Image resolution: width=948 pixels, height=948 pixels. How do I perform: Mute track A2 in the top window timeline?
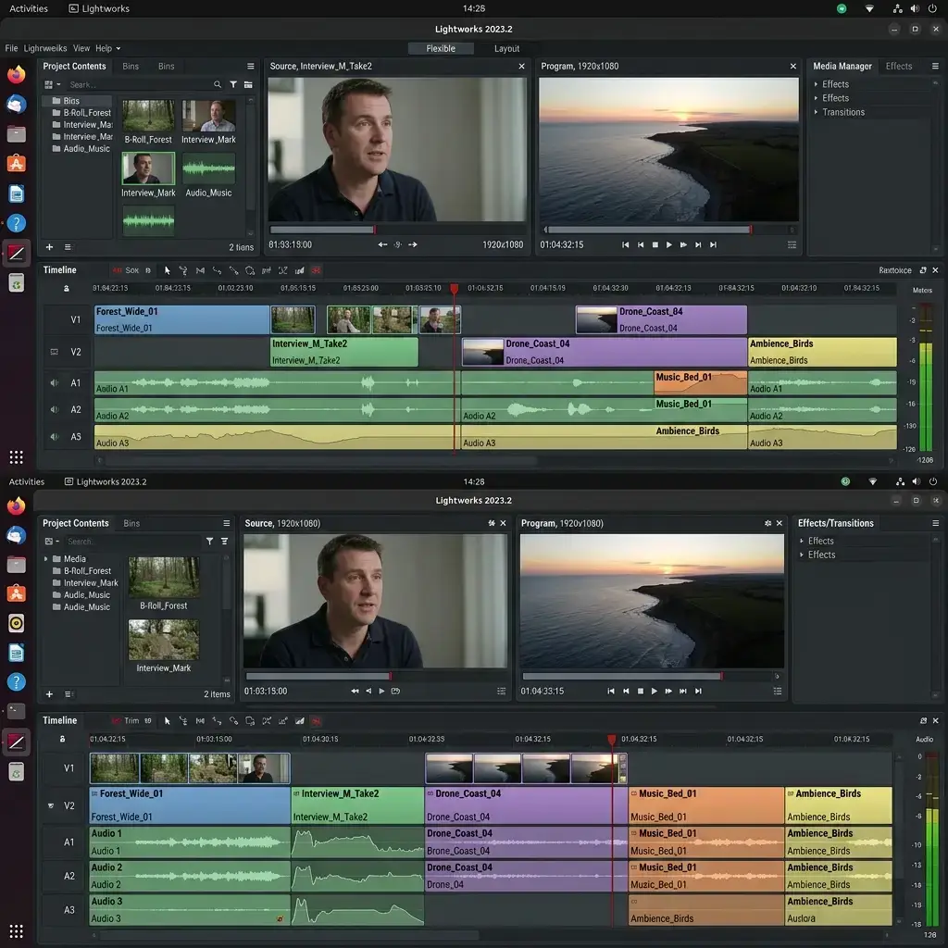coord(55,409)
